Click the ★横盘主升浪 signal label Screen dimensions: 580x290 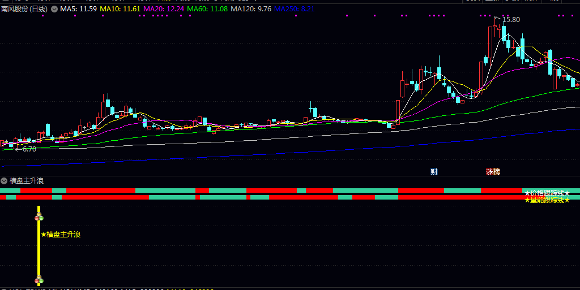point(61,234)
